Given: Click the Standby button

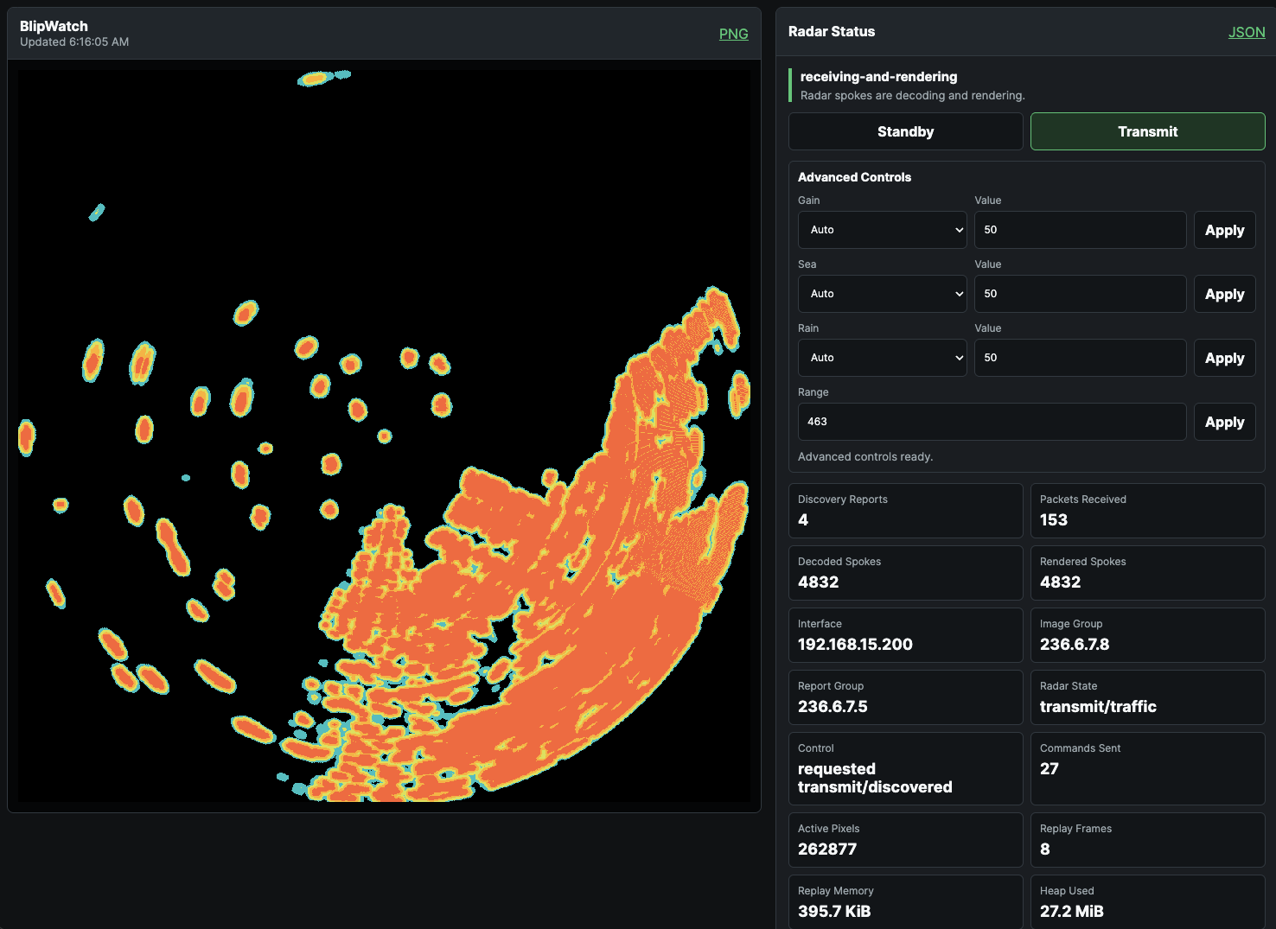Looking at the screenshot, I should point(905,131).
